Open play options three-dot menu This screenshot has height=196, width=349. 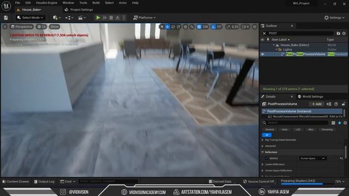[x=124, y=17]
